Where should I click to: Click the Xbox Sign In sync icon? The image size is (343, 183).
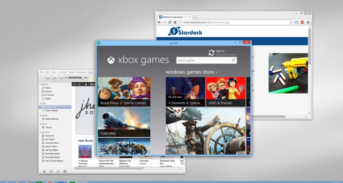[x=211, y=52]
